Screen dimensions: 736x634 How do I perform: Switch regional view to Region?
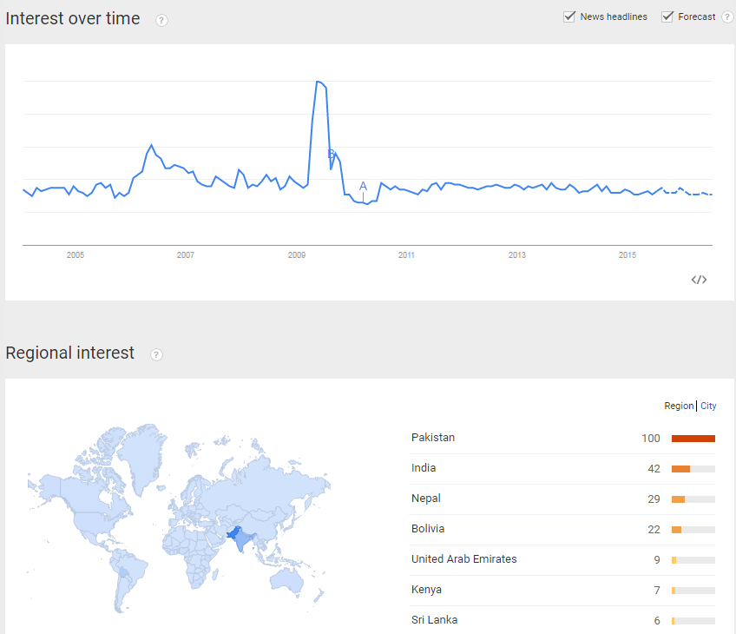tap(679, 406)
